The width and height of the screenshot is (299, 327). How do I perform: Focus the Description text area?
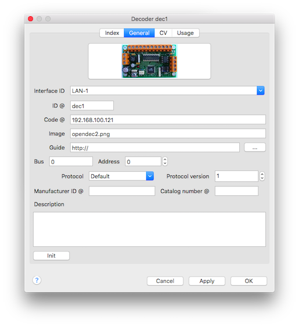click(x=150, y=229)
